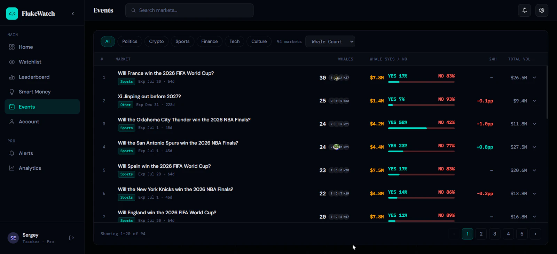Select the All category filter
This screenshot has height=254, width=557.
[108, 41]
